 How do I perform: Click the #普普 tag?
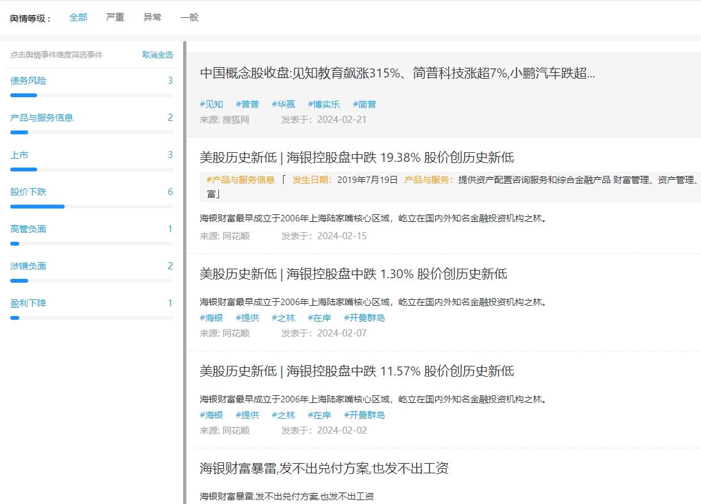pyautogui.click(x=247, y=104)
